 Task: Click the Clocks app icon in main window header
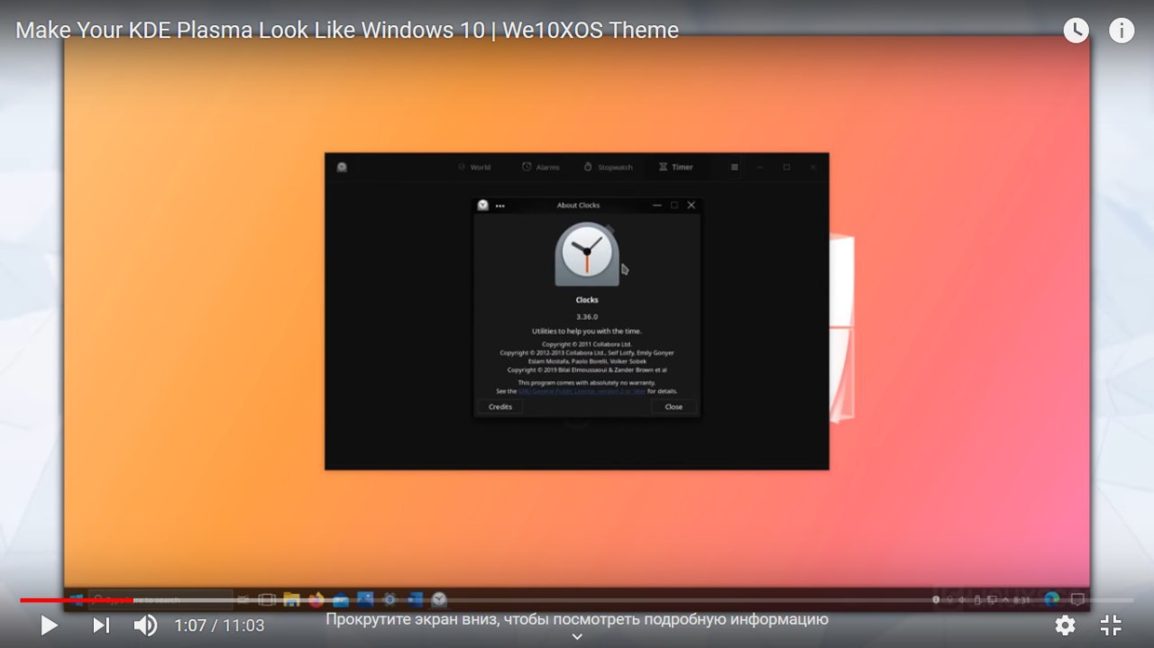coord(342,167)
